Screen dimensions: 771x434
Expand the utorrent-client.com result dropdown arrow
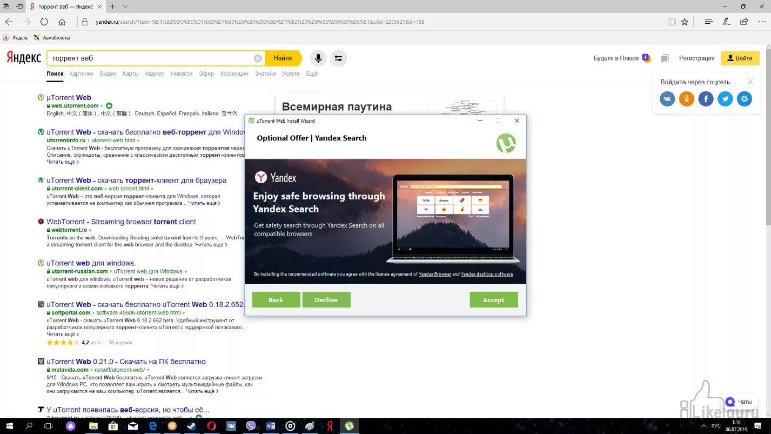pos(152,189)
